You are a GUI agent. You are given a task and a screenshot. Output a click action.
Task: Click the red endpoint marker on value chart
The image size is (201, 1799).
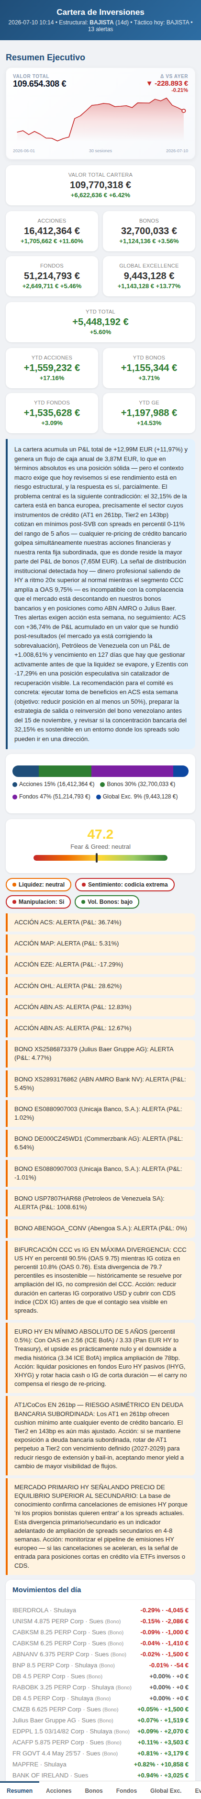184,110
